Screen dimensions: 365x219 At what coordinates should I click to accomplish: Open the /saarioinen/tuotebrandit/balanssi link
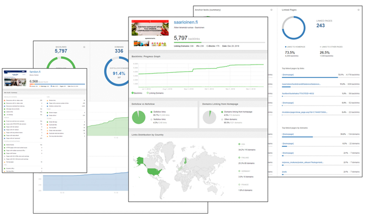pyautogui.click(x=301, y=84)
